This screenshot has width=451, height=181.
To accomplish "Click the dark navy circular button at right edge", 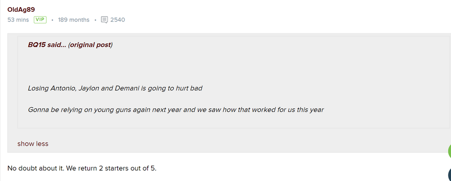I will [x=449, y=176].
